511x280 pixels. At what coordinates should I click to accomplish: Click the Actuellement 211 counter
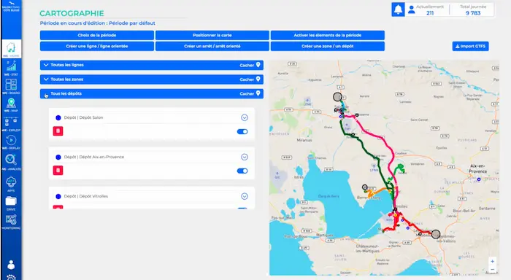coord(430,9)
